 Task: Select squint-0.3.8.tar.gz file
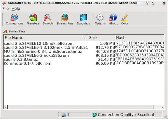[x=21, y=59]
